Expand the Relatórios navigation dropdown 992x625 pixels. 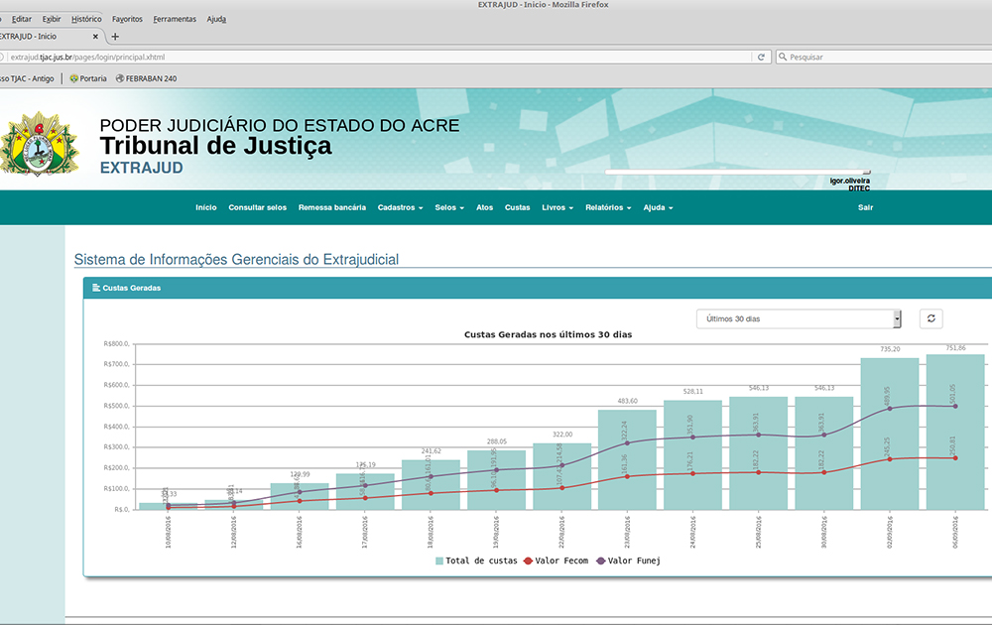607,207
